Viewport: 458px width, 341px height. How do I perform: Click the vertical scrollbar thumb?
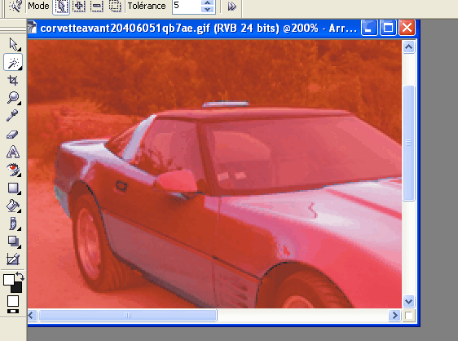408,143
